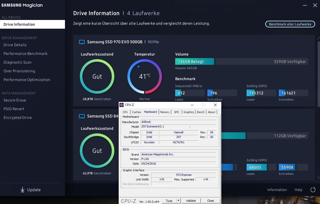Click 28,8TB Geschrieben text

point(97,99)
